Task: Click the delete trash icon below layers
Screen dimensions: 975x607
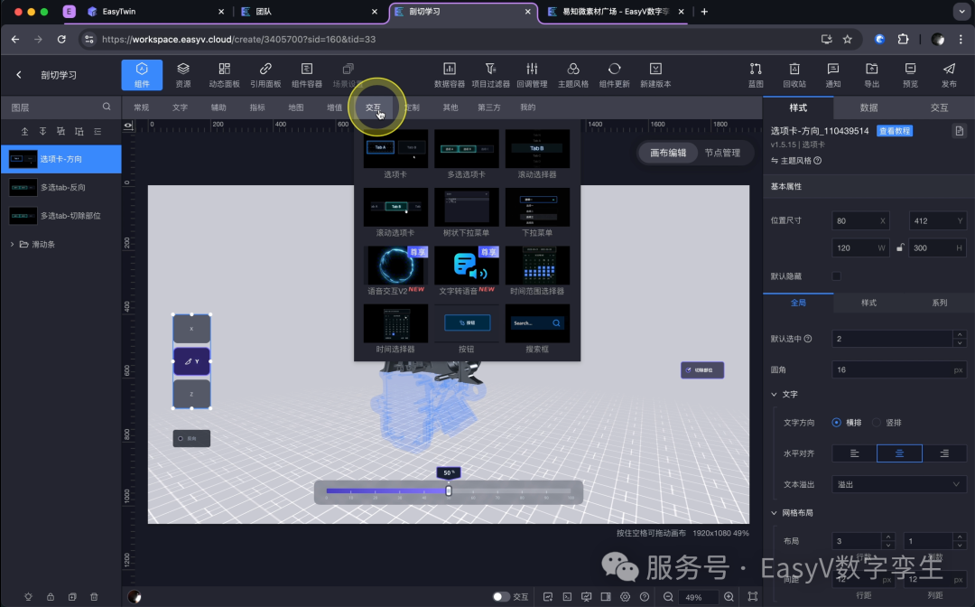Action: 94,596
